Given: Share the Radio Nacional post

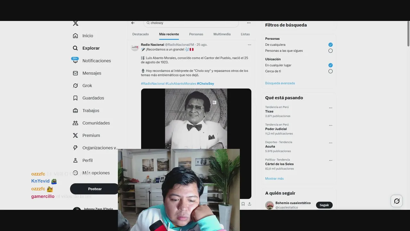Looking at the screenshot, I should pyautogui.click(x=250, y=204).
